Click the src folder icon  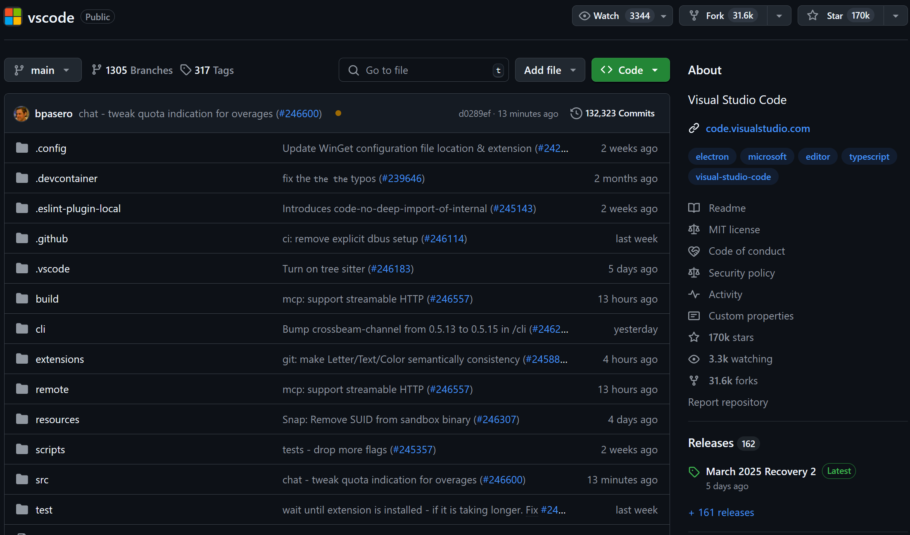22,480
